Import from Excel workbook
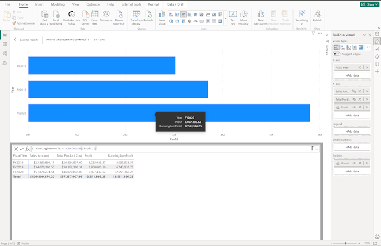 (x=56, y=18)
